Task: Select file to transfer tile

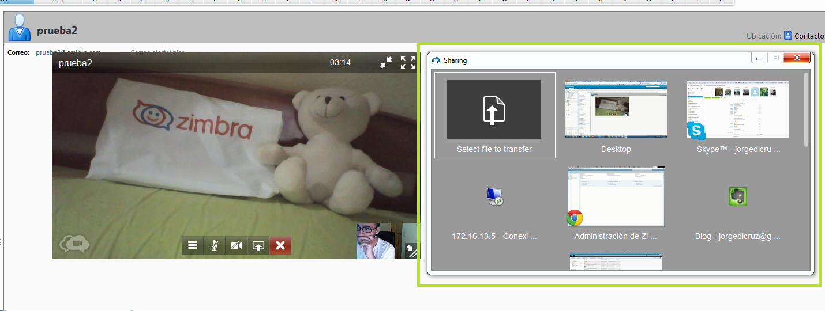Action: [x=494, y=115]
